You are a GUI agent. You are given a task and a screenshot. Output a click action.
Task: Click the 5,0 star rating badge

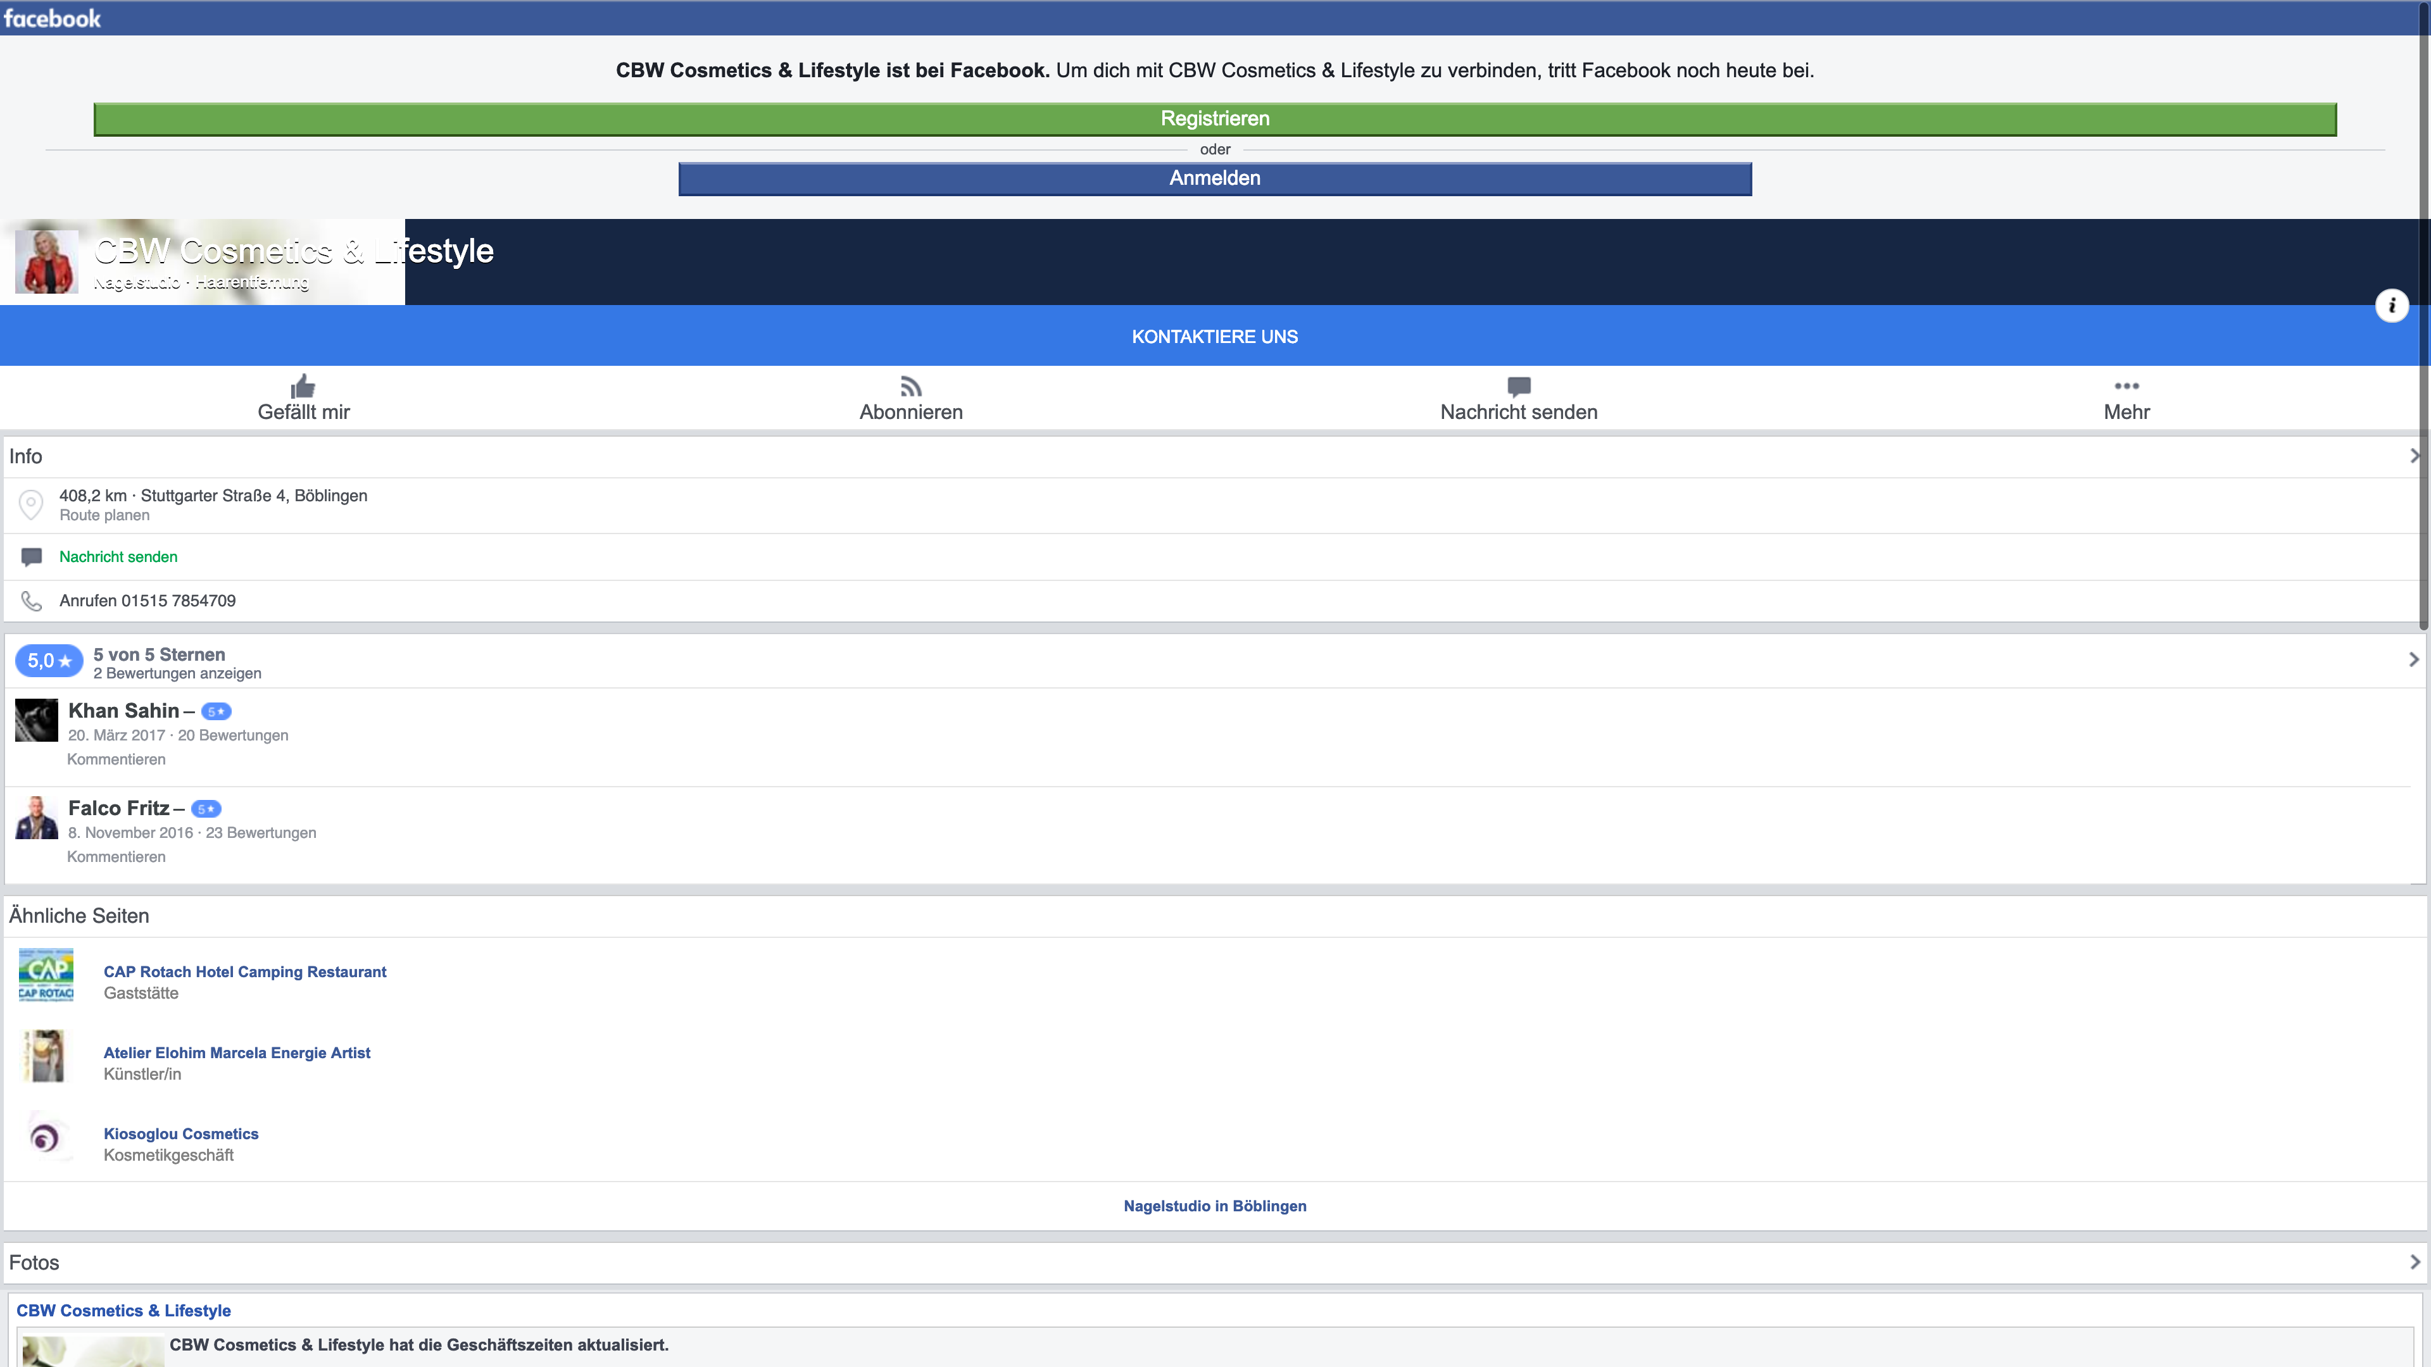pos(49,661)
